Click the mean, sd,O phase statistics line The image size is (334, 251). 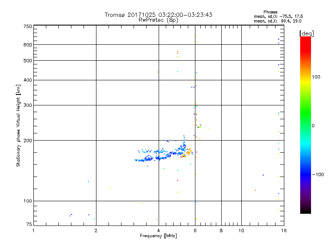(278, 16)
